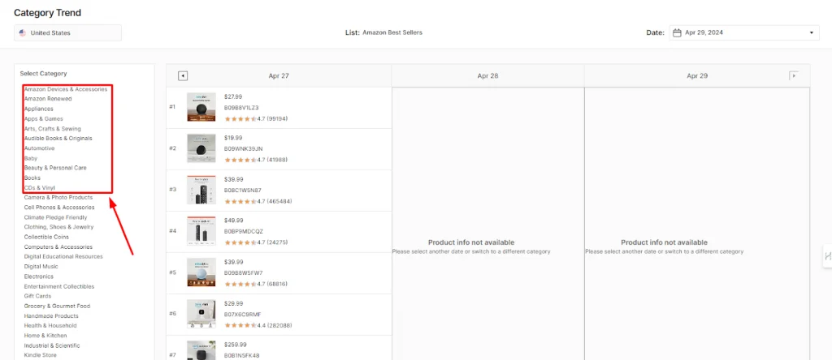
Task: Click ASIN text B09B8V1LZ3
Action: (241, 108)
